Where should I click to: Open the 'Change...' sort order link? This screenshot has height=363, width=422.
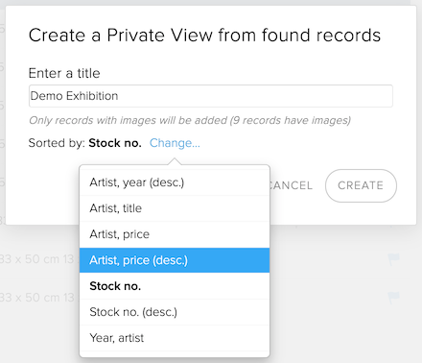tap(175, 143)
